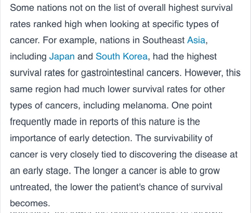
Task: Click the final word "becomes."
Action: coord(30,204)
